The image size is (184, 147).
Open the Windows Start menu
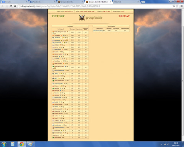pos(4,144)
